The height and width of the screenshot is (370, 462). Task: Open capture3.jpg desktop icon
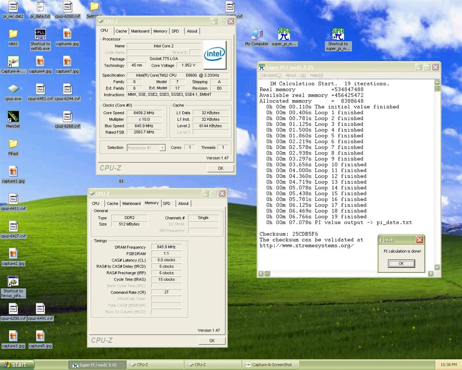(x=13, y=339)
